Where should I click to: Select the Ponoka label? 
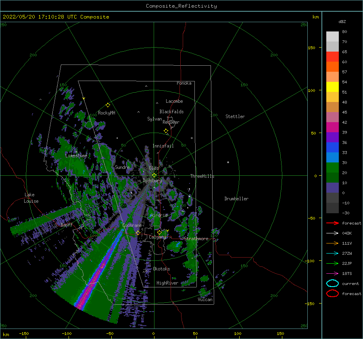coord(184,83)
